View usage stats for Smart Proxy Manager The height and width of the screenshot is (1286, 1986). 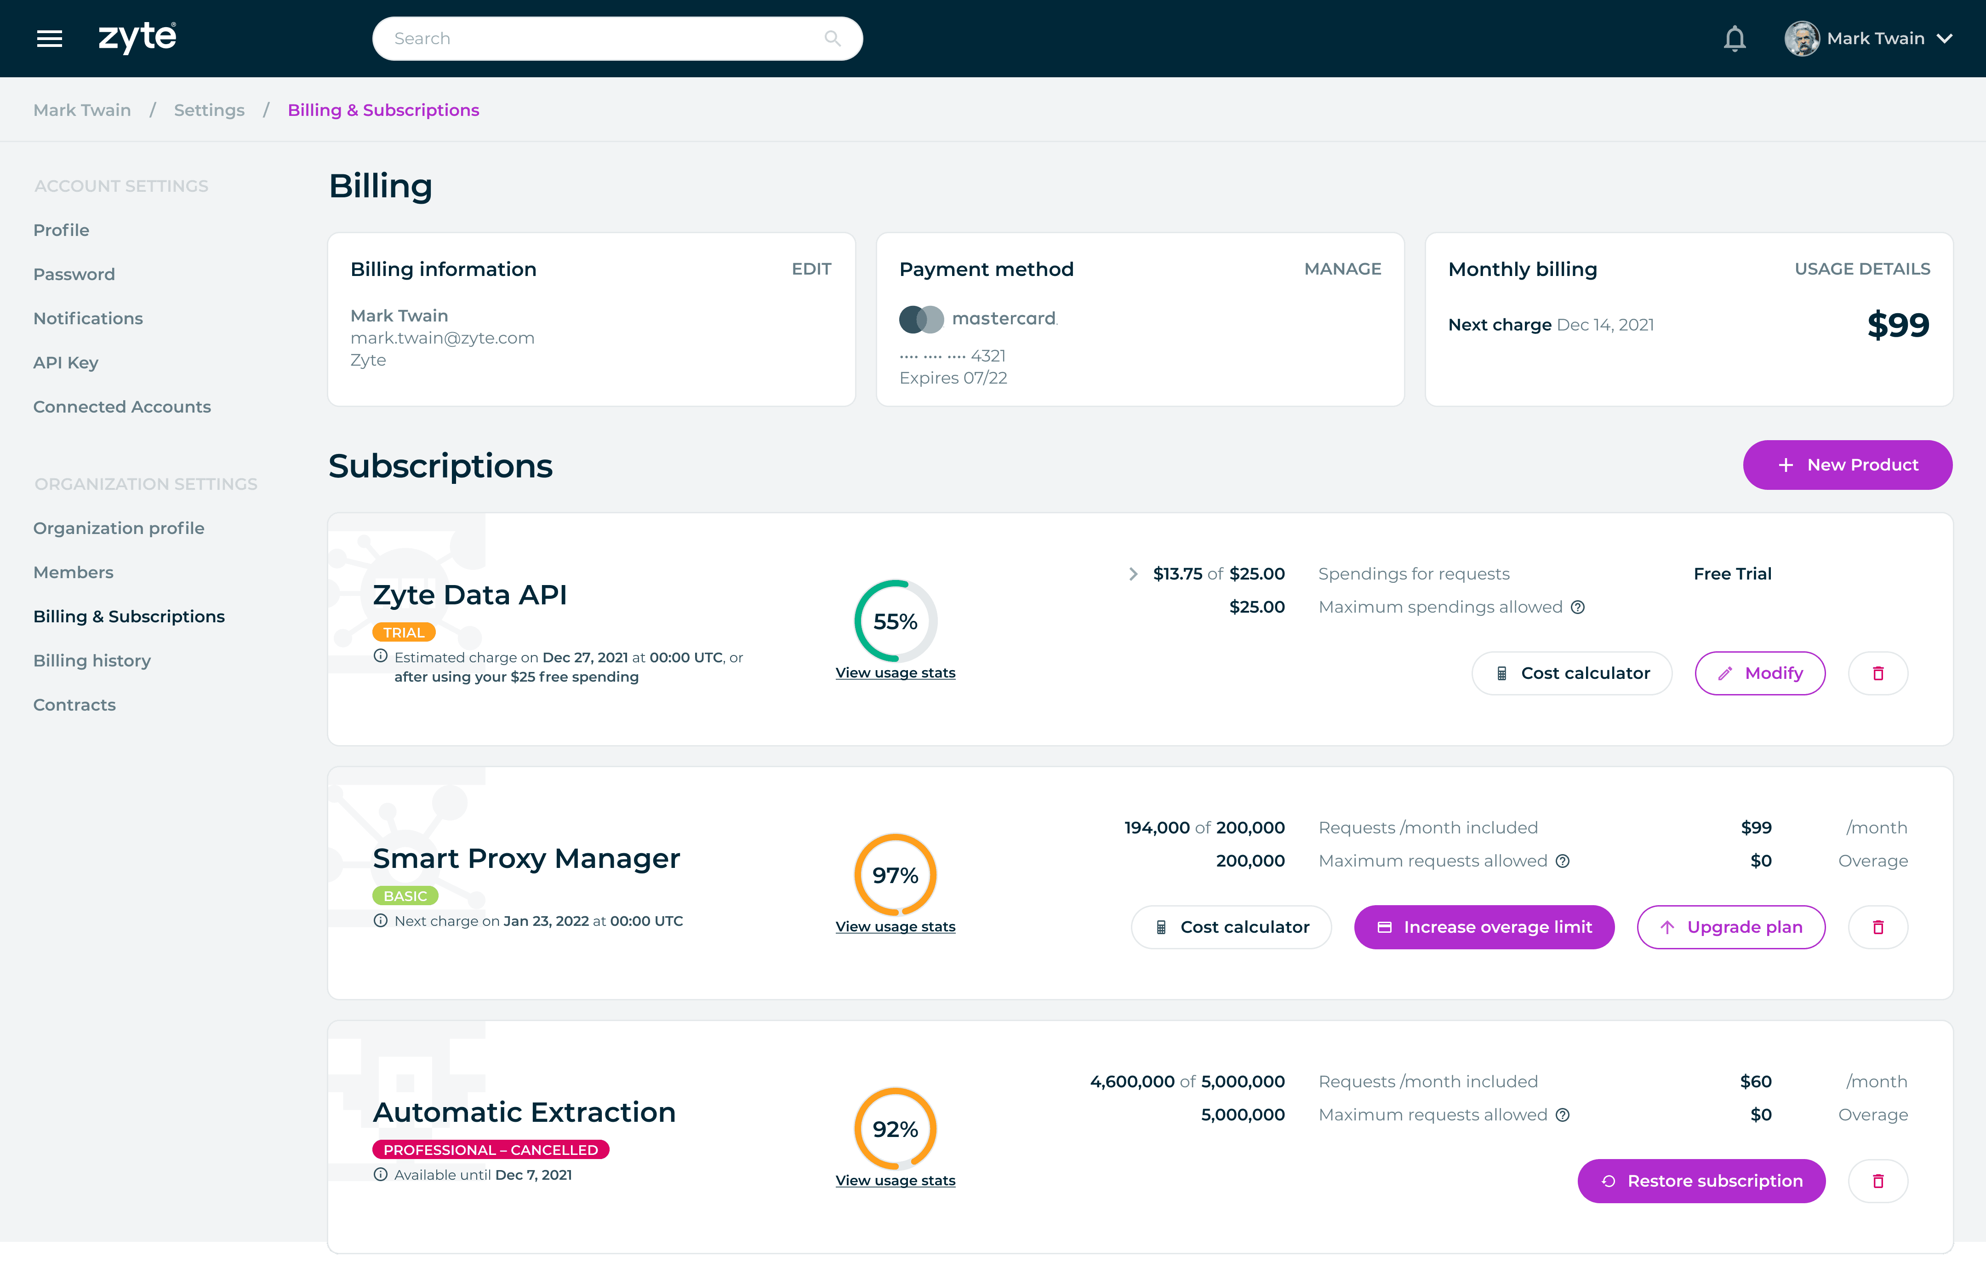[895, 927]
